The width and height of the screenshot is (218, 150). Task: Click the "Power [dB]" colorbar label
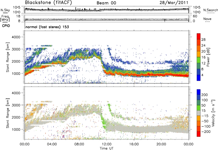[x=208, y=57]
